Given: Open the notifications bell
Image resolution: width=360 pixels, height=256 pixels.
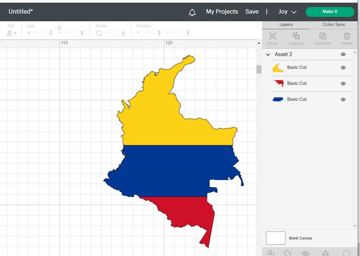Looking at the screenshot, I should click(192, 12).
